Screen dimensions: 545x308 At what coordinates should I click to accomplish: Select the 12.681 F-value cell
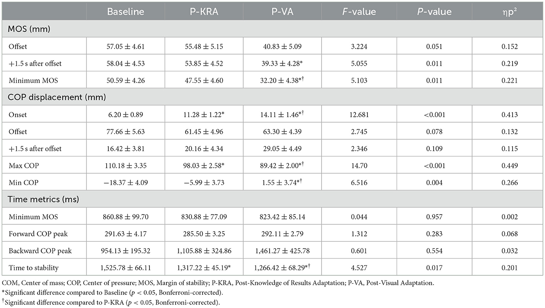(x=360, y=114)
